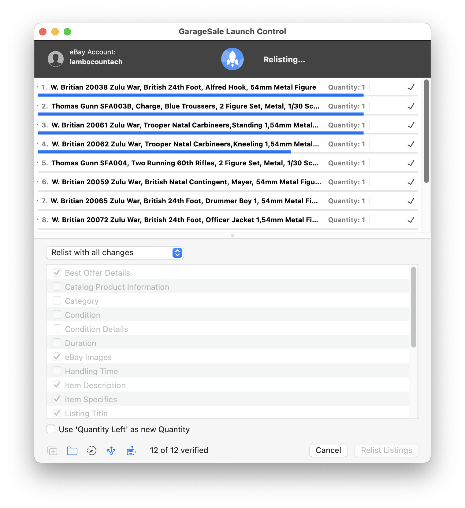This screenshot has height=508, width=465.
Task: Enable the Catalog Product Information checkbox
Action: tap(57, 286)
